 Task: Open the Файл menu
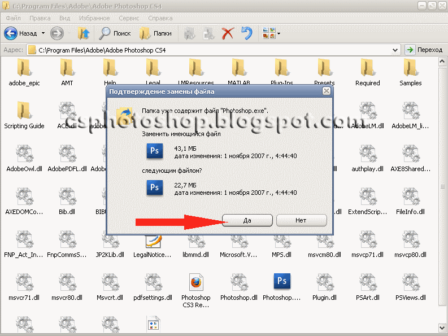13,18
